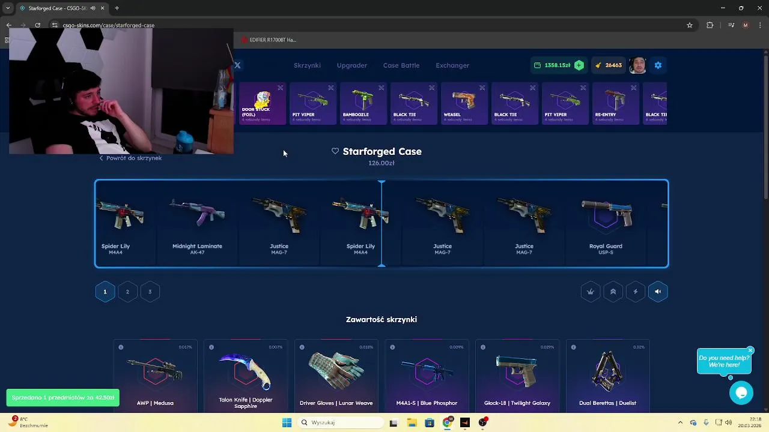Favorite the Starforged Case with heart icon
Viewport: 769px width, 432px height.
pos(335,151)
